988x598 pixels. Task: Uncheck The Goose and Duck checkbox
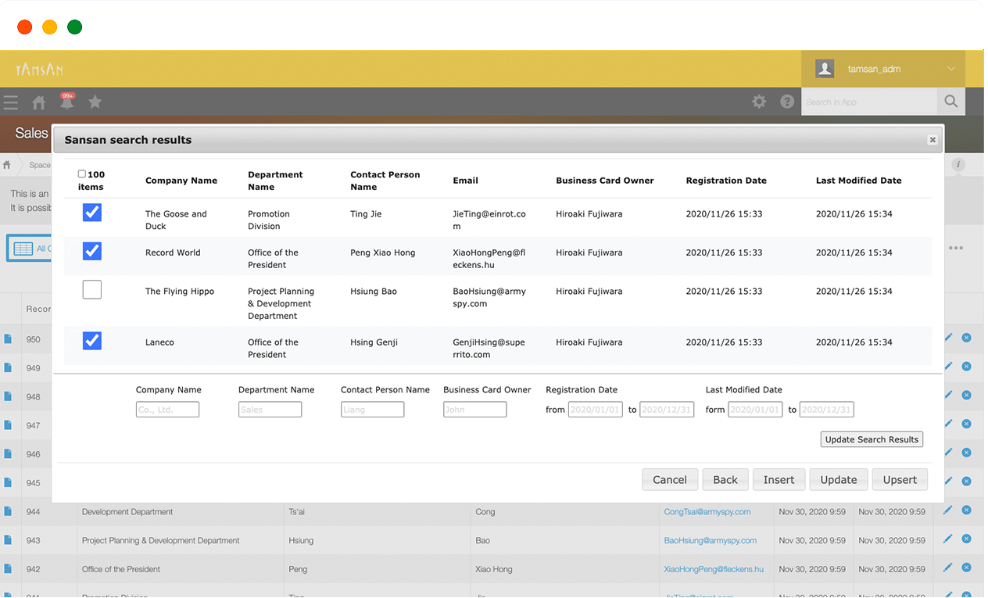(92, 213)
